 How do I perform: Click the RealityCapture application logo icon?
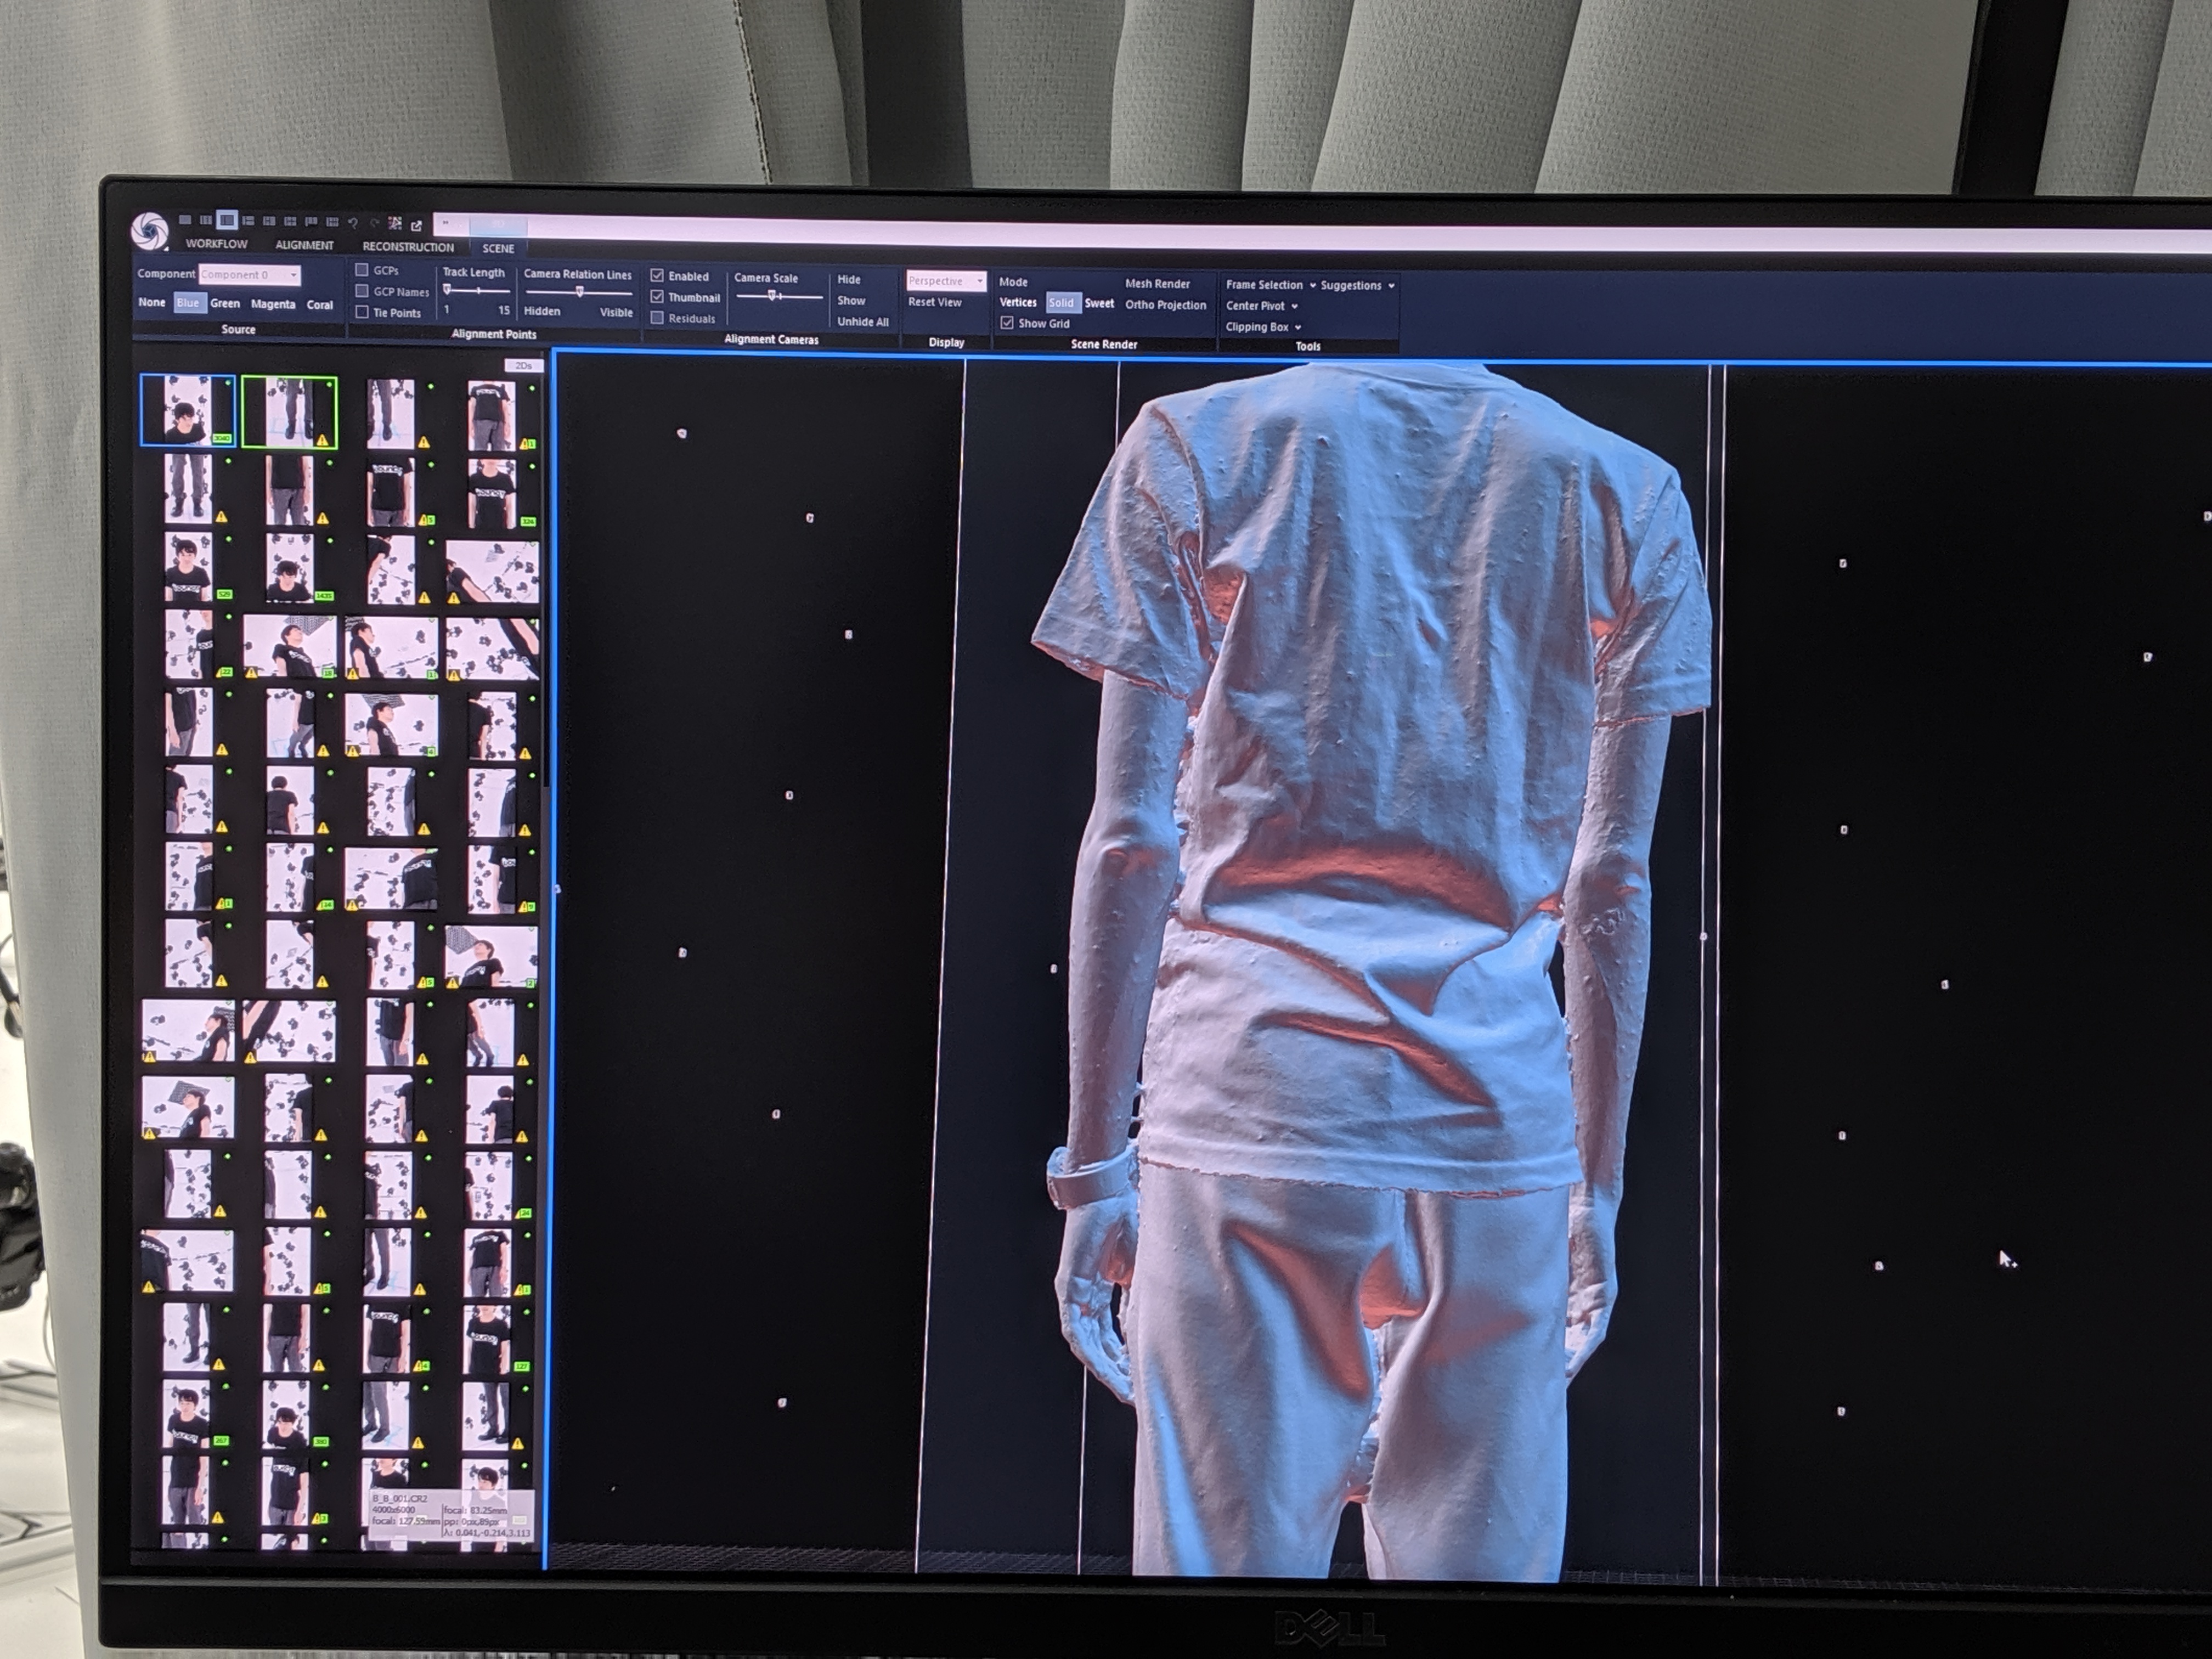tap(150, 231)
